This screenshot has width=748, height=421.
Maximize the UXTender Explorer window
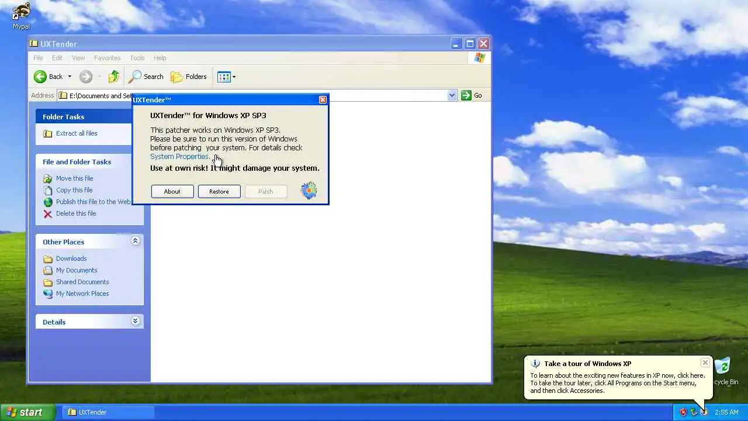470,44
